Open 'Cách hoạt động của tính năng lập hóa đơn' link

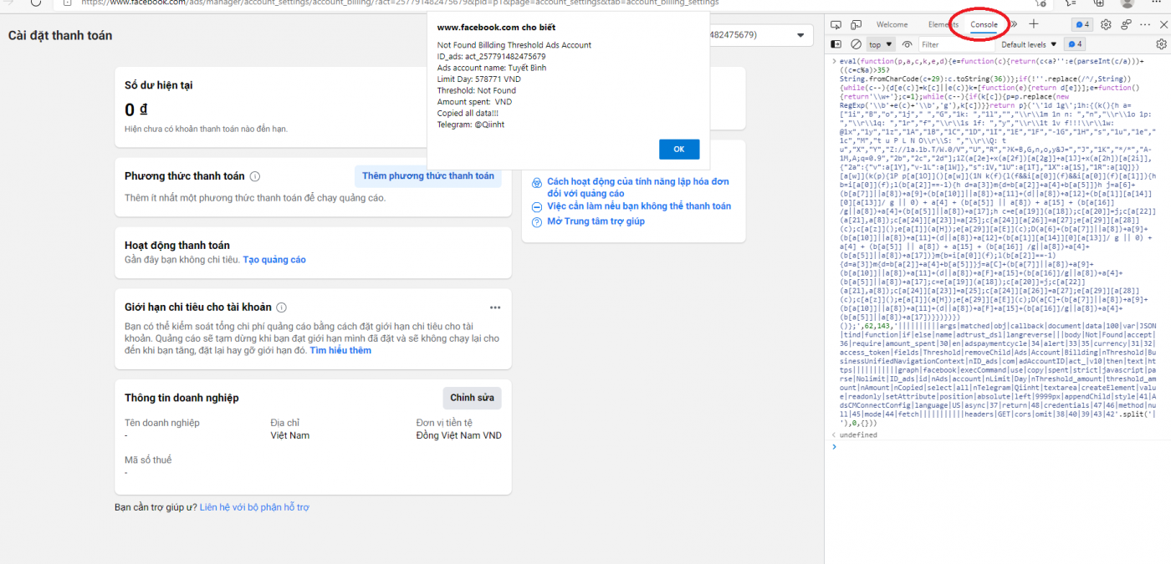click(638, 187)
